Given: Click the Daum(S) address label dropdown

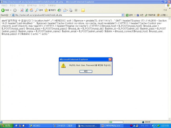Looking at the screenshot, I should 6,15.
